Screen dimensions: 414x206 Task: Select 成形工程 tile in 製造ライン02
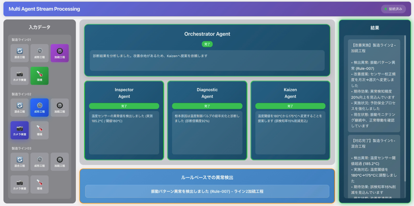[x=40, y=107]
